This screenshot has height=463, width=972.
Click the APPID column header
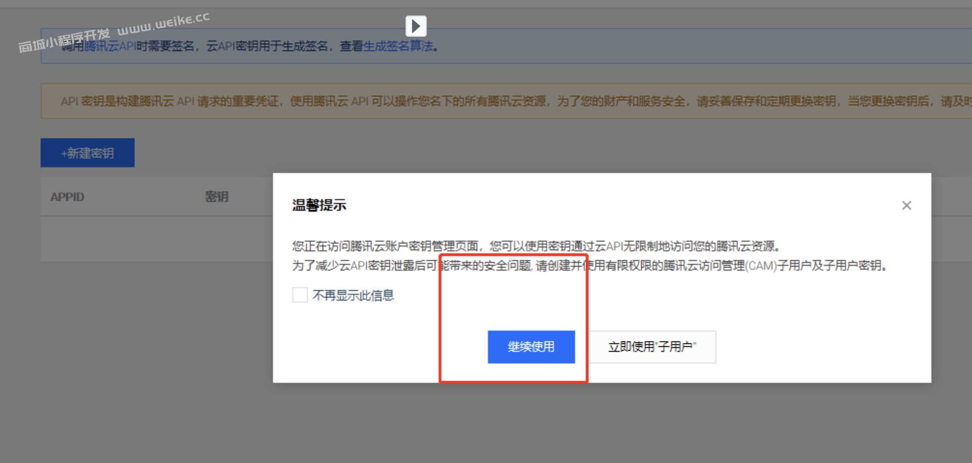tap(67, 197)
